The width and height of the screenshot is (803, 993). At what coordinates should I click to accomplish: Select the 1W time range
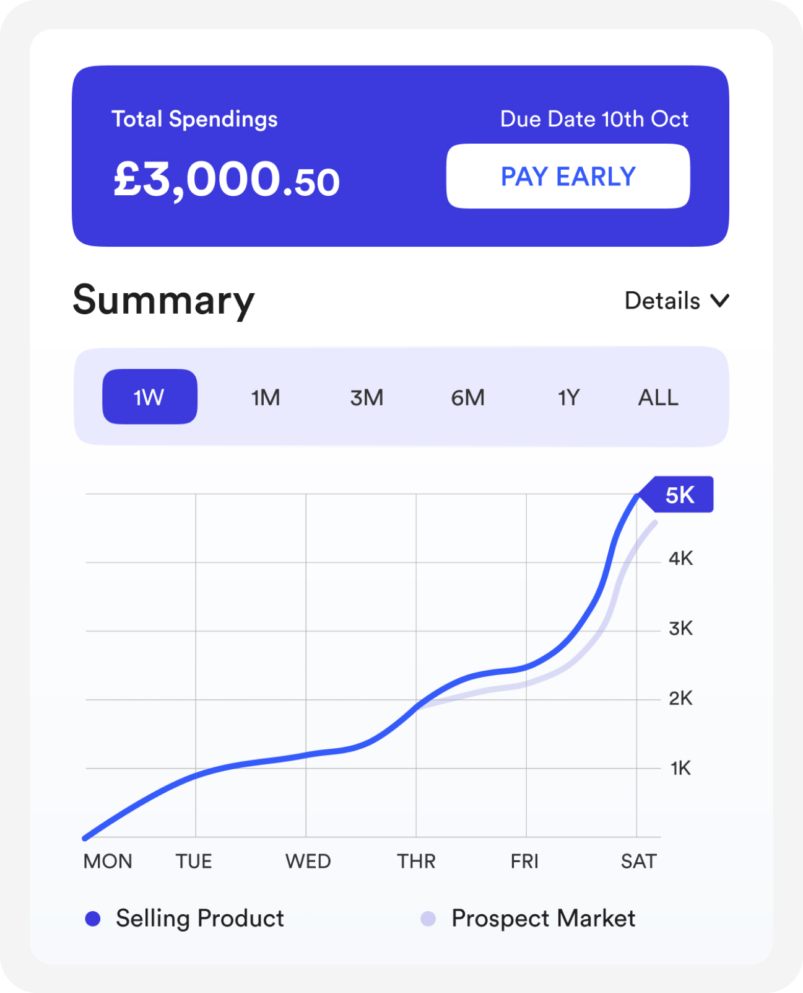[149, 397]
